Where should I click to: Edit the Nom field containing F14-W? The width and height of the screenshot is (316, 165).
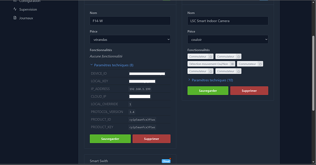coord(130,21)
